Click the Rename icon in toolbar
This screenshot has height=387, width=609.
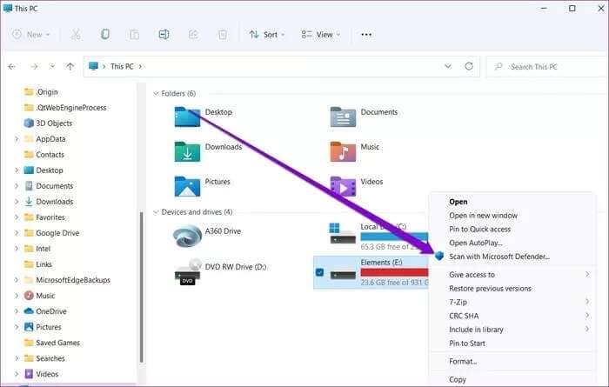(164, 35)
